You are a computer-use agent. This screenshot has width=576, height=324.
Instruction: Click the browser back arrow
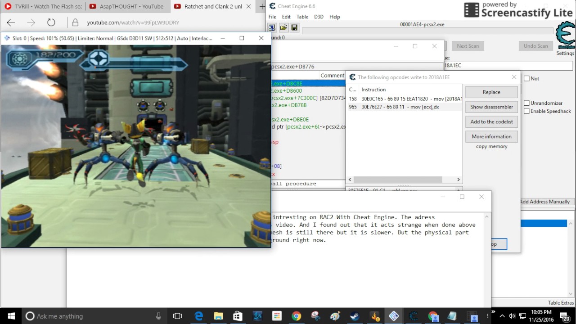pyautogui.click(x=11, y=22)
